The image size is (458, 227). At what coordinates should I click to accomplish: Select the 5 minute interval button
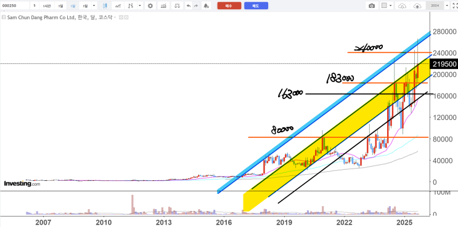click(x=35, y=6)
